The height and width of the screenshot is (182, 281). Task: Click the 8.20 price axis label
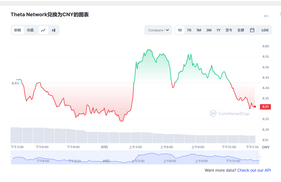pos(266,130)
